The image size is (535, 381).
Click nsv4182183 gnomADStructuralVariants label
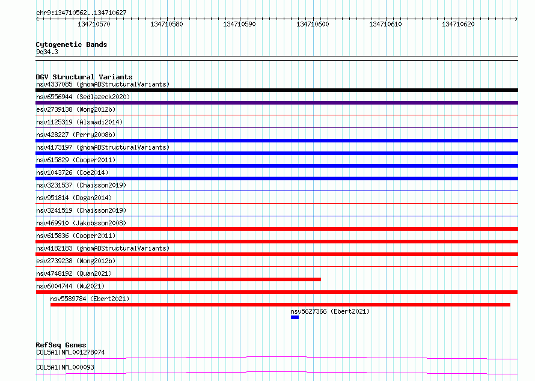(103, 248)
